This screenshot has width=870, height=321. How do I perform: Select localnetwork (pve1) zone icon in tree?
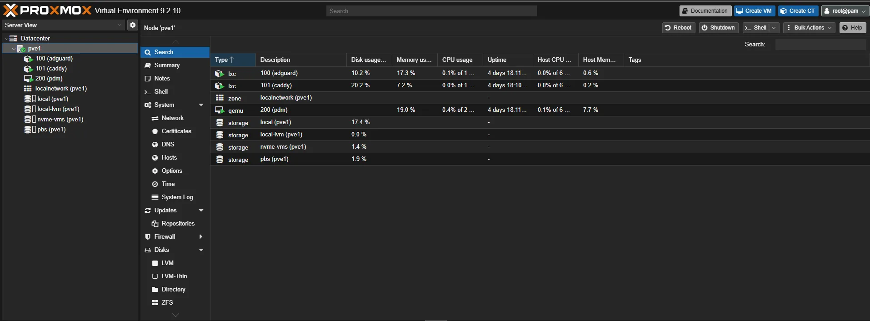28,89
